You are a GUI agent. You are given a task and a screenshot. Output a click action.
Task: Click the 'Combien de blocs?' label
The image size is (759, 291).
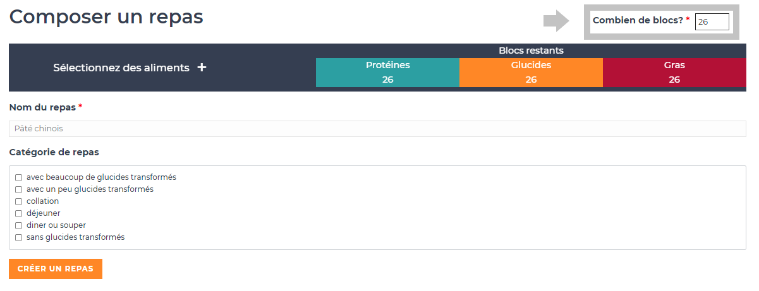[638, 20]
